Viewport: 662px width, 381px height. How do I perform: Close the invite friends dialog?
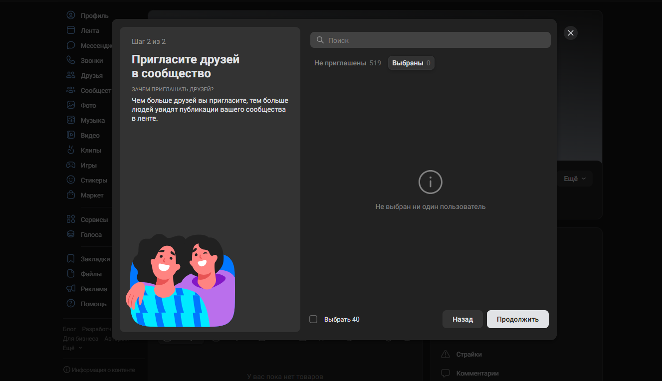pyautogui.click(x=571, y=33)
